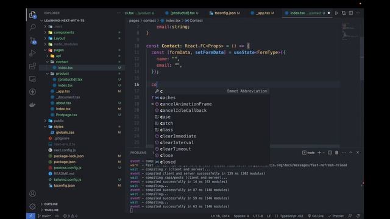Kill terminal with the trash icon

pyautogui.click(x=336, y=153)
